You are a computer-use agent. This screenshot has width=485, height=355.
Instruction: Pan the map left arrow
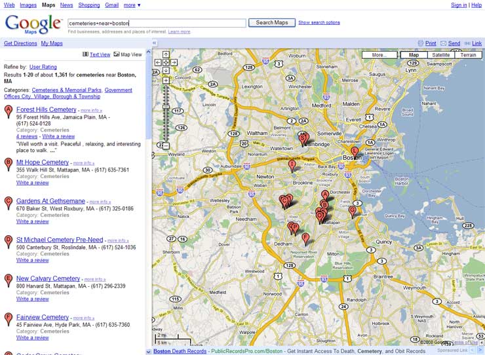158,62
